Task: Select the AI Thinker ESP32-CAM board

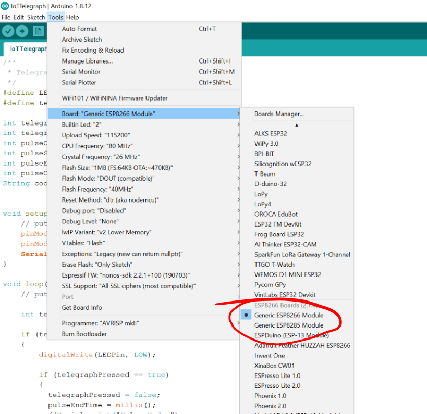Action: (x=297, y=244)
